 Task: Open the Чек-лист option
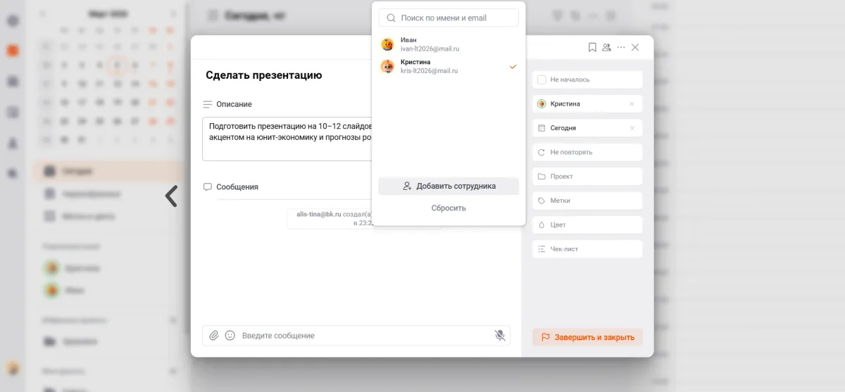587,249
